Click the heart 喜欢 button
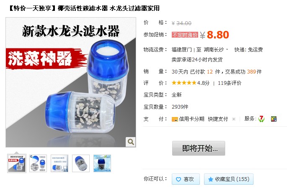Viewport: 287px width, 196px height. tap(186, 179)
